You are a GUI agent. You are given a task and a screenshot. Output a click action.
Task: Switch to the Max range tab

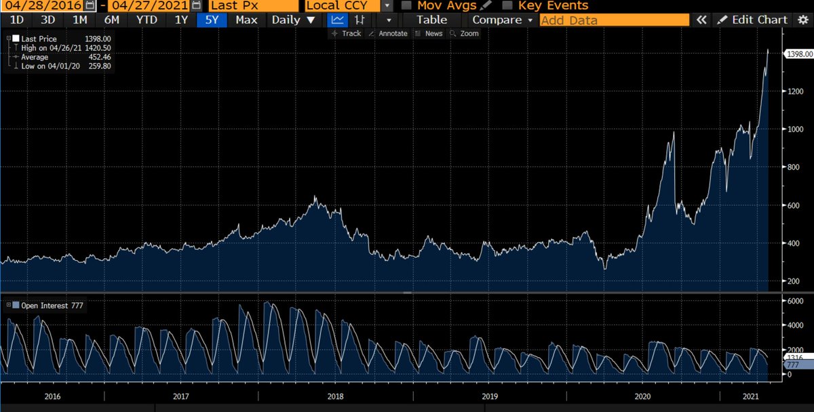pyautogui.click(x=246, y=20)
